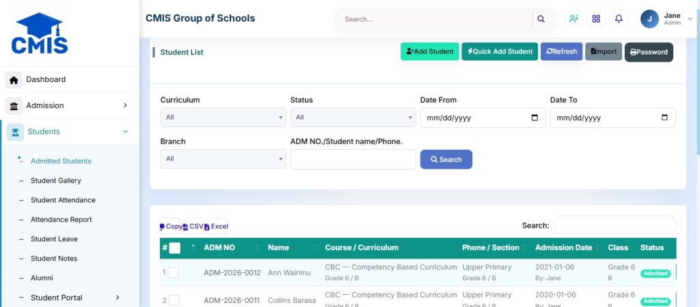
Task: Click the Password button
Action: pos(649,52)
